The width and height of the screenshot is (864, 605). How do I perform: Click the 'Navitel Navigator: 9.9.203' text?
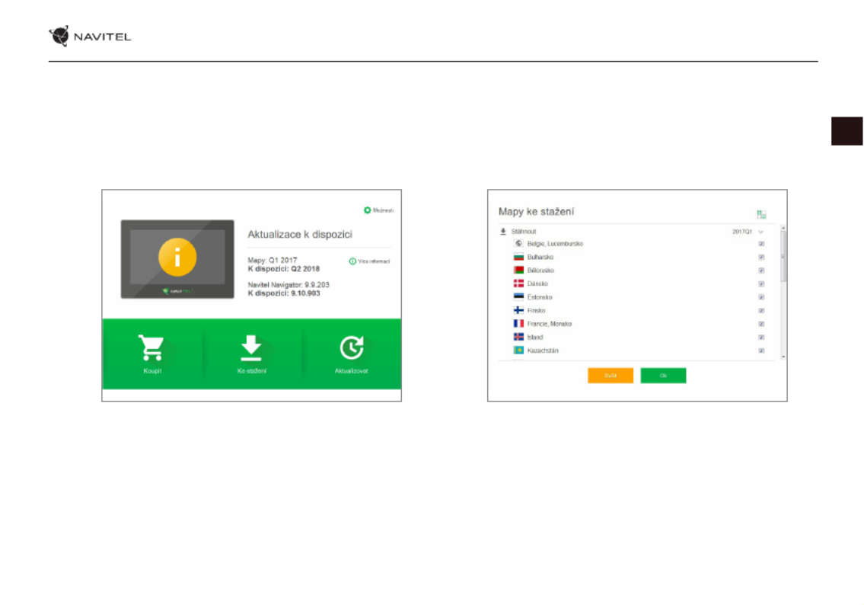pos(289,284)
